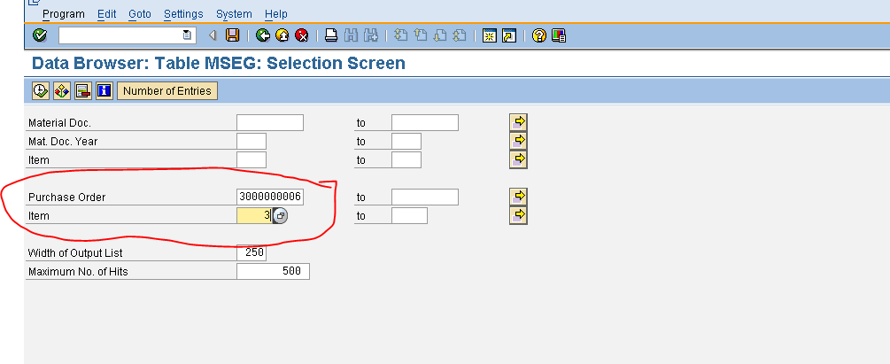Click the Next Page icon
Viewport: 890px width, 364px height.
440,35
